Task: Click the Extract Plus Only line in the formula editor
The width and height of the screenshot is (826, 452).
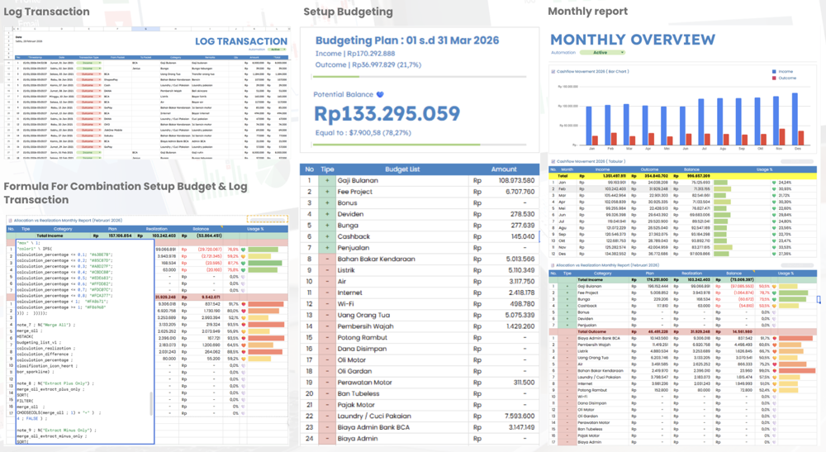Action: click(x=54, y=383)
